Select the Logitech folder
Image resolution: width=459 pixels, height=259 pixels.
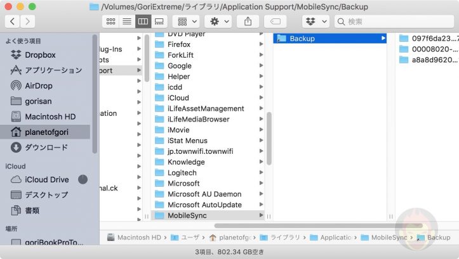pyautogui.click(x=207, y=173)
